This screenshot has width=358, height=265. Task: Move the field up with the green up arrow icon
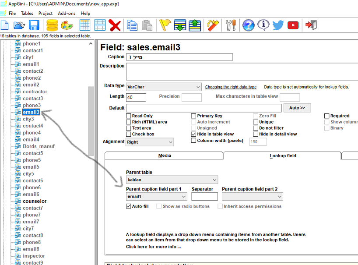point(195,25)
